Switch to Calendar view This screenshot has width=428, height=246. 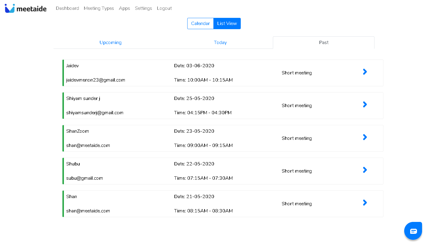[200, 23]
